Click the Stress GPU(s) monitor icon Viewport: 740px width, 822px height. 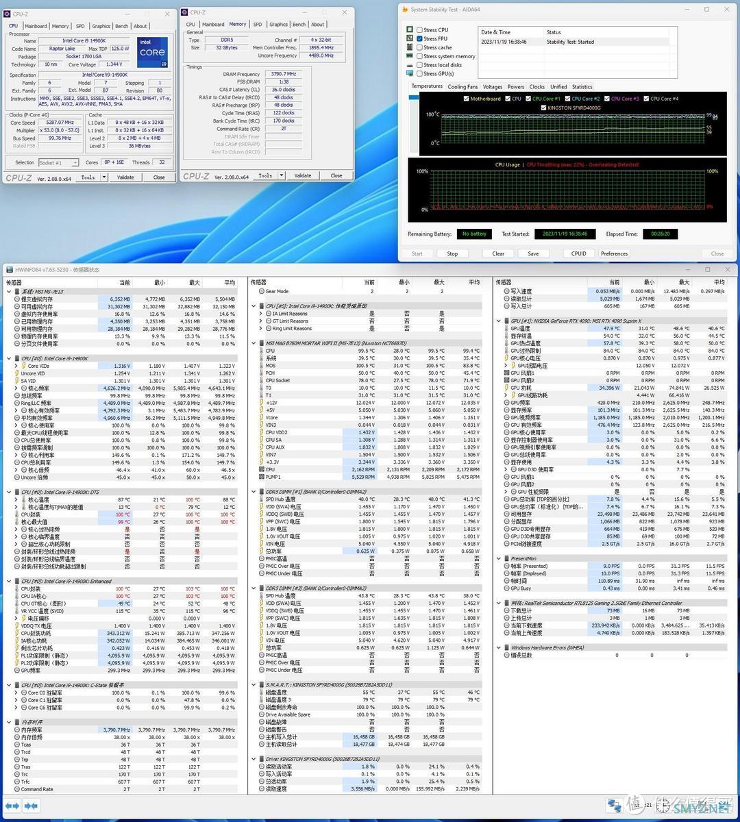point(411,74)
